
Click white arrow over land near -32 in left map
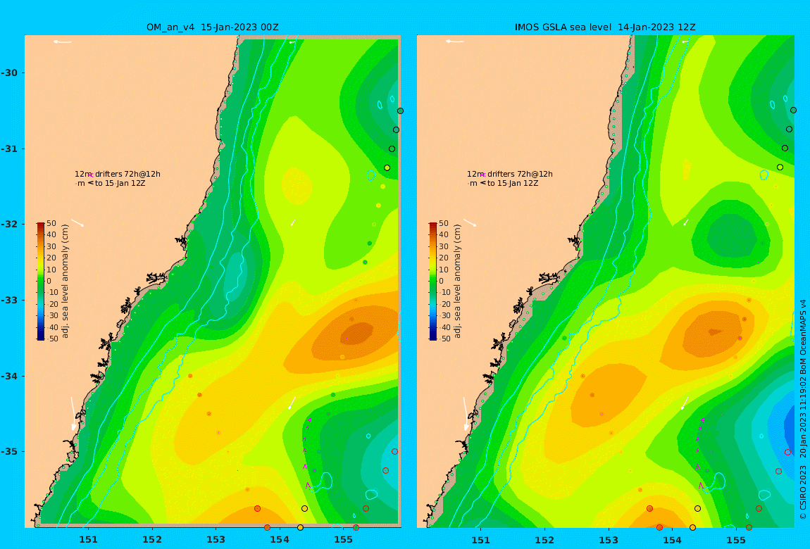pyautogui.click(x=77, y=223)
